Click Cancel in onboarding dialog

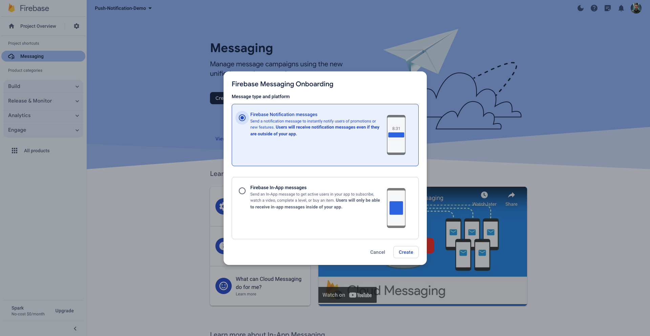point(378,252)
